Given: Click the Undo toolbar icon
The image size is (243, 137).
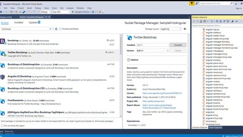Looking at the screenshot, I should pyautogui.click(x=29, y=12).
